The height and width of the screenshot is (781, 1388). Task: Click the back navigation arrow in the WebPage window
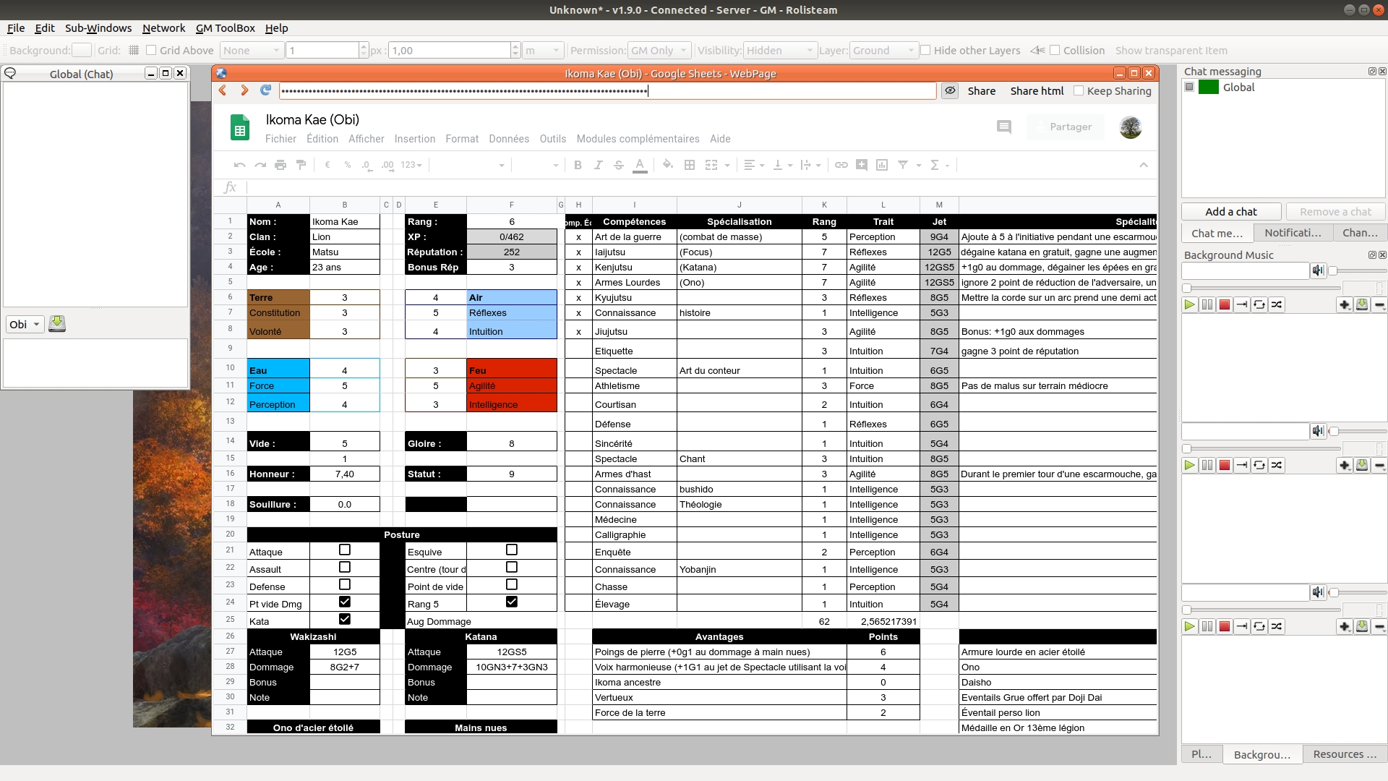click(223, 90)
